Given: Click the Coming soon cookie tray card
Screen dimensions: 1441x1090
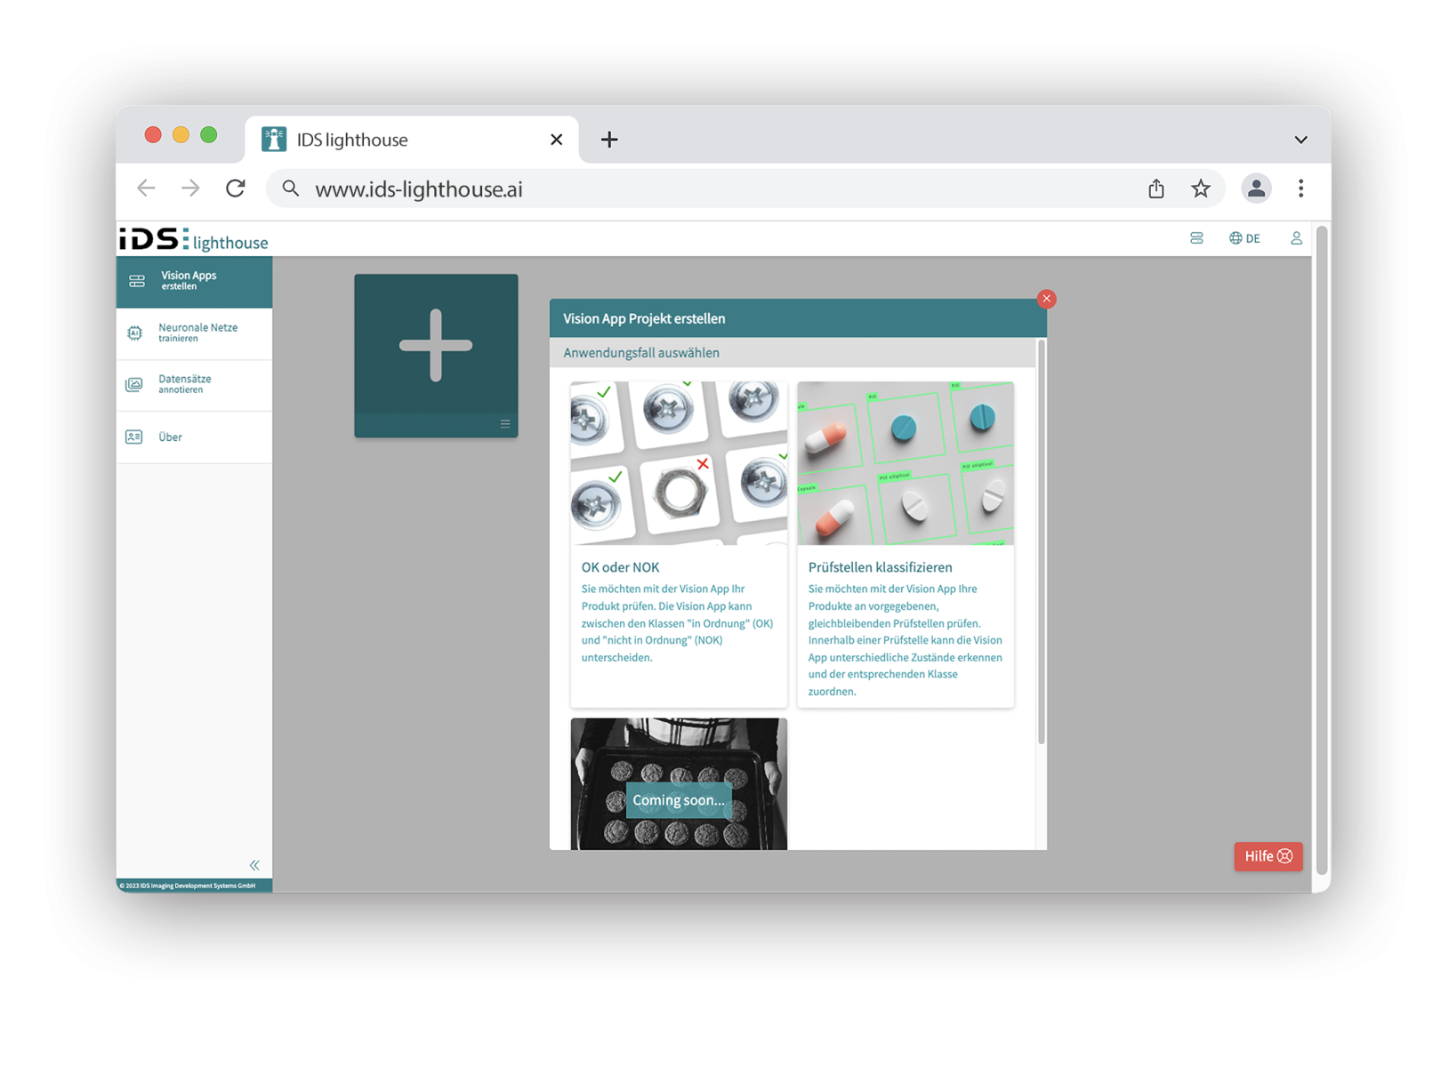Looking at the screenshot, I should coord(679,784).
